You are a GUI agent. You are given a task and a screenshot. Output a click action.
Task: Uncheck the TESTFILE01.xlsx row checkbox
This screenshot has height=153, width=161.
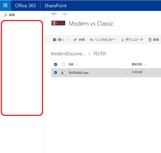click(56, 72)
